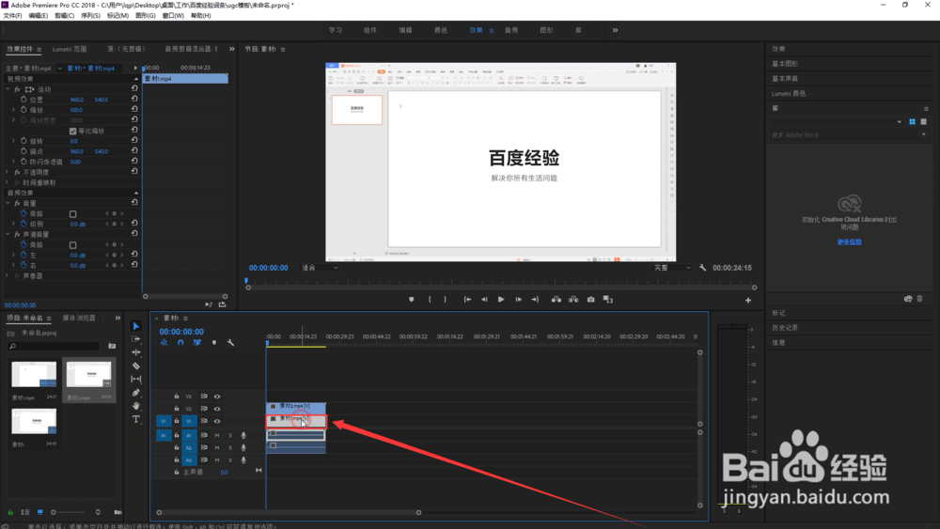The height and width of the screenshot is (529, 940).
Task: Open the 序列(S) menu
Action: tap(90, 16)
